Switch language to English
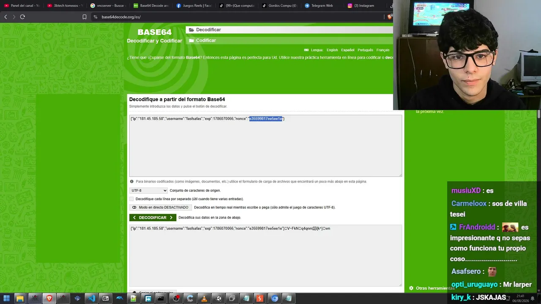The width and height of the screenshot is (541, 304). [332, 50]
